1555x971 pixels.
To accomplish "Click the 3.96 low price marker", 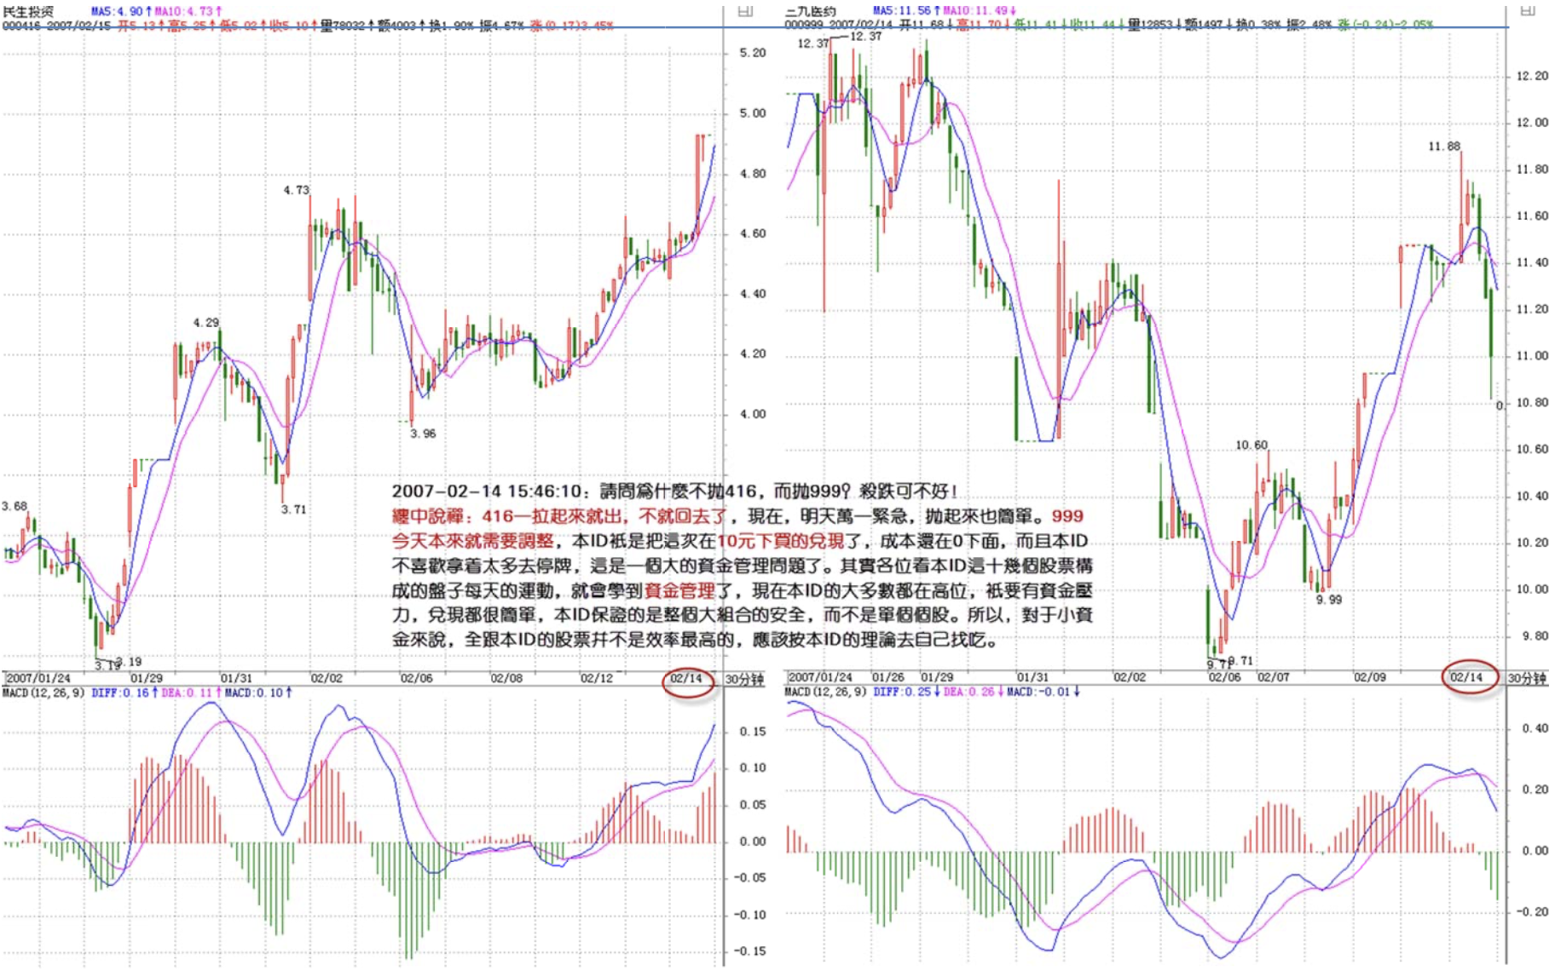I will coord(422,434).
